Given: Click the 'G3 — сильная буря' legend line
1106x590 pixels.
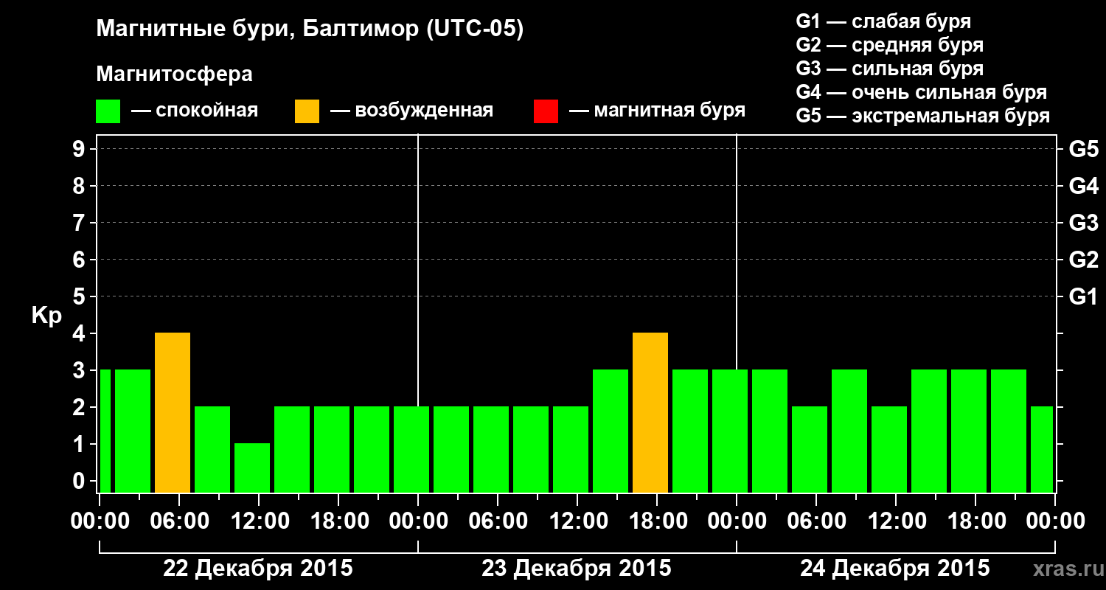Looking at the screenshot, I should [889, 69].
